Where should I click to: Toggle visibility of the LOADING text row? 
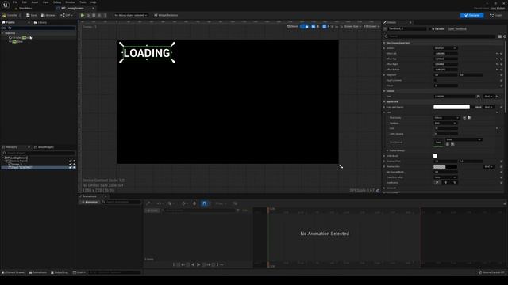click(x=74, y=167)
